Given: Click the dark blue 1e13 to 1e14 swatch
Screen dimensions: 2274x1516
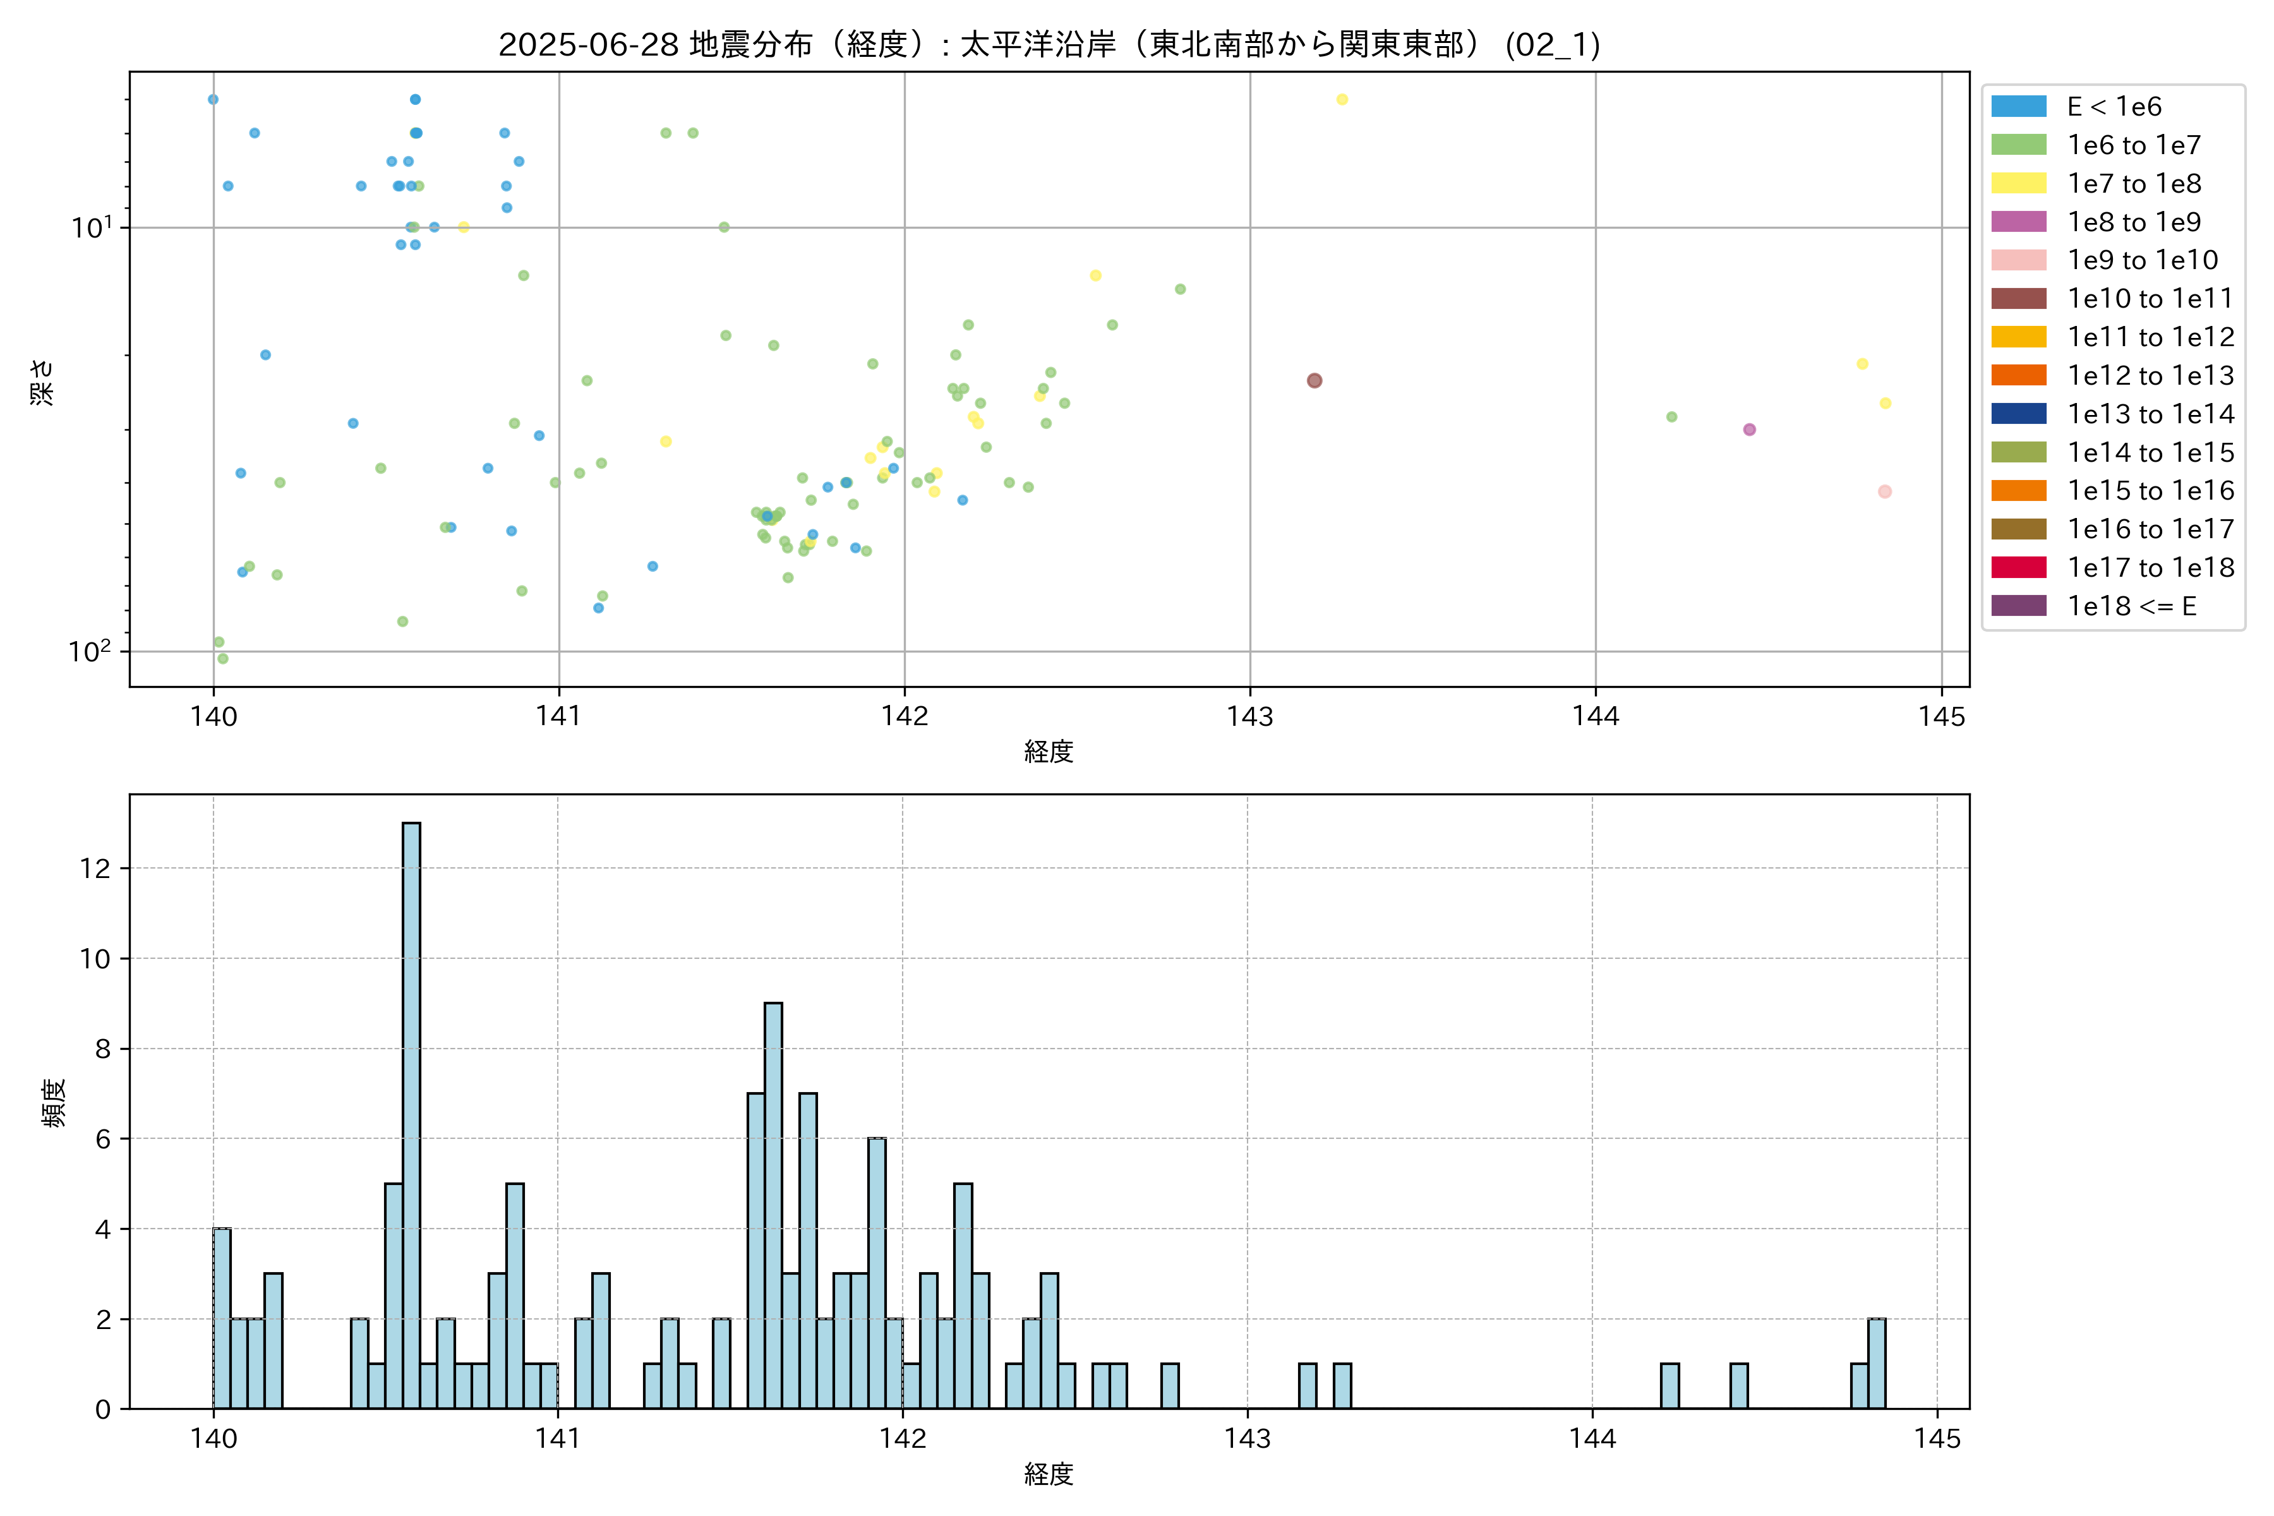Looking at the screenshot, I should (x=2018, y=414).
